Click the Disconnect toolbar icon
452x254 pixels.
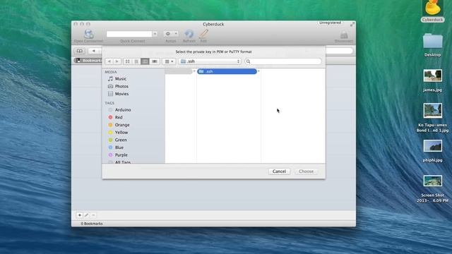pos(344,35)
